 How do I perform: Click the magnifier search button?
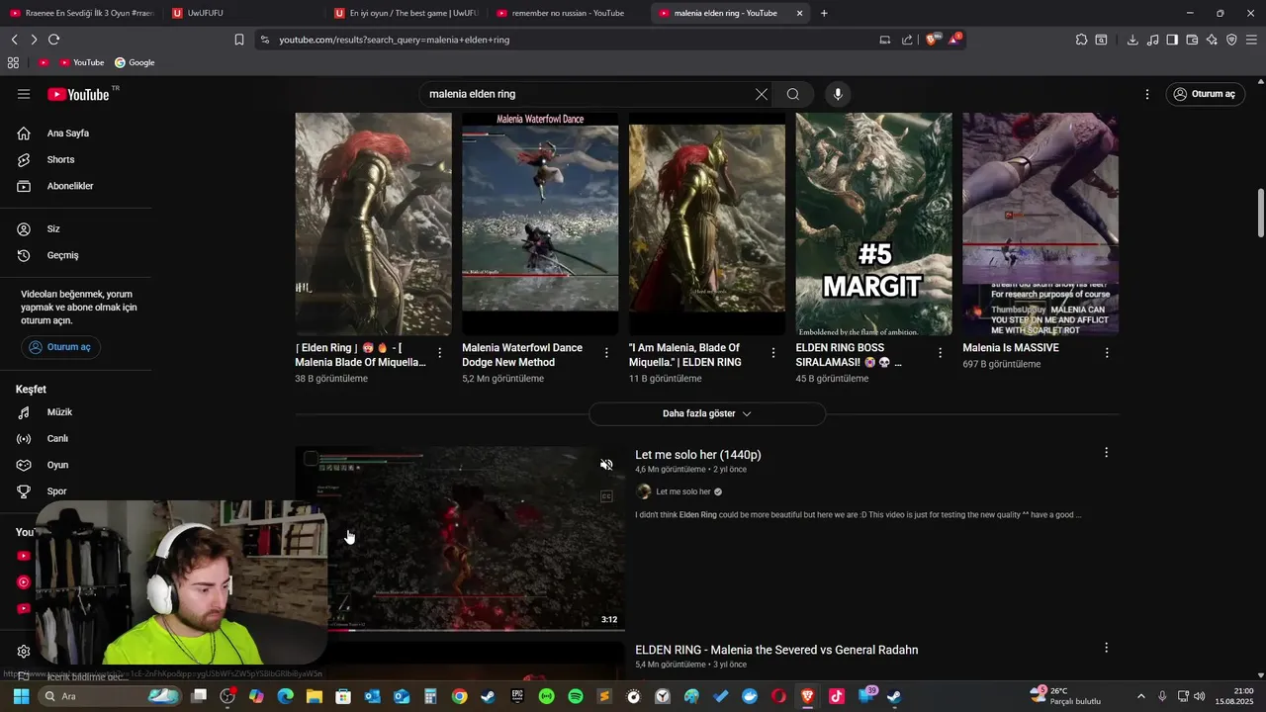click(793, 94)
